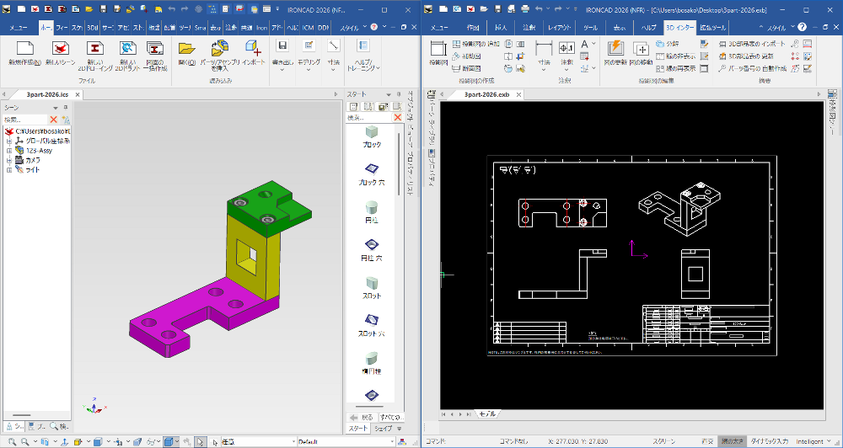Click 投影図 large icon in right window

click(438, 54)
